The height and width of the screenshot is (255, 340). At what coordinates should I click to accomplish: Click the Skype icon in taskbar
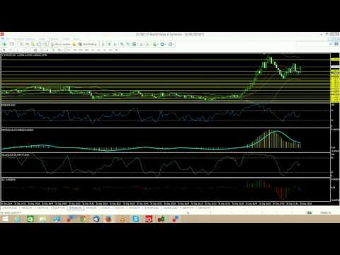[135, 219]
